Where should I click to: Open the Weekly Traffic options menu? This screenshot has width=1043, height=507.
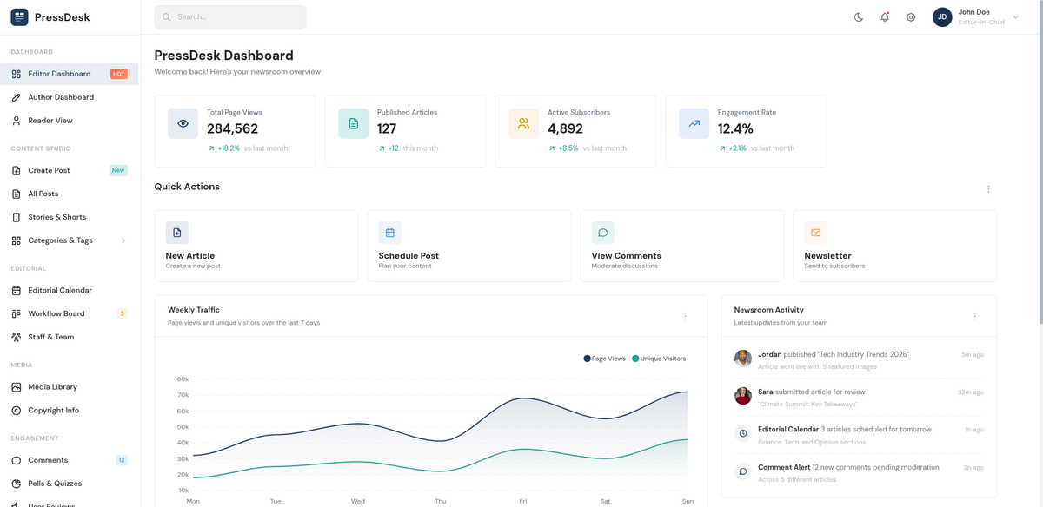pos(685,317)
